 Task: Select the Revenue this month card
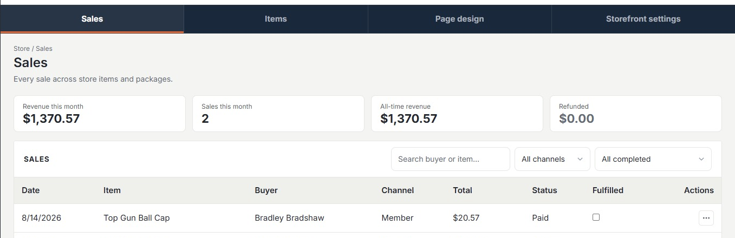pos(100,114)
